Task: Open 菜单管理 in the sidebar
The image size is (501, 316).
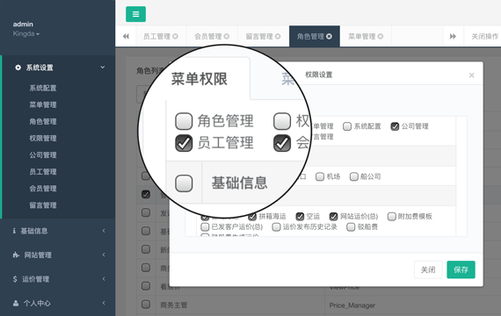Action: 43,104
